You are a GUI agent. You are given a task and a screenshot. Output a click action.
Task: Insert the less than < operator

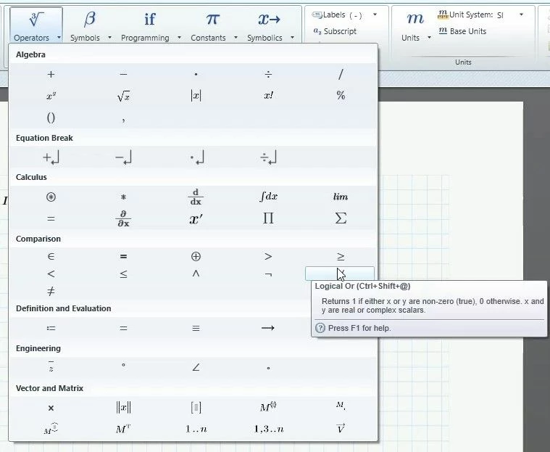click(51, 274)
